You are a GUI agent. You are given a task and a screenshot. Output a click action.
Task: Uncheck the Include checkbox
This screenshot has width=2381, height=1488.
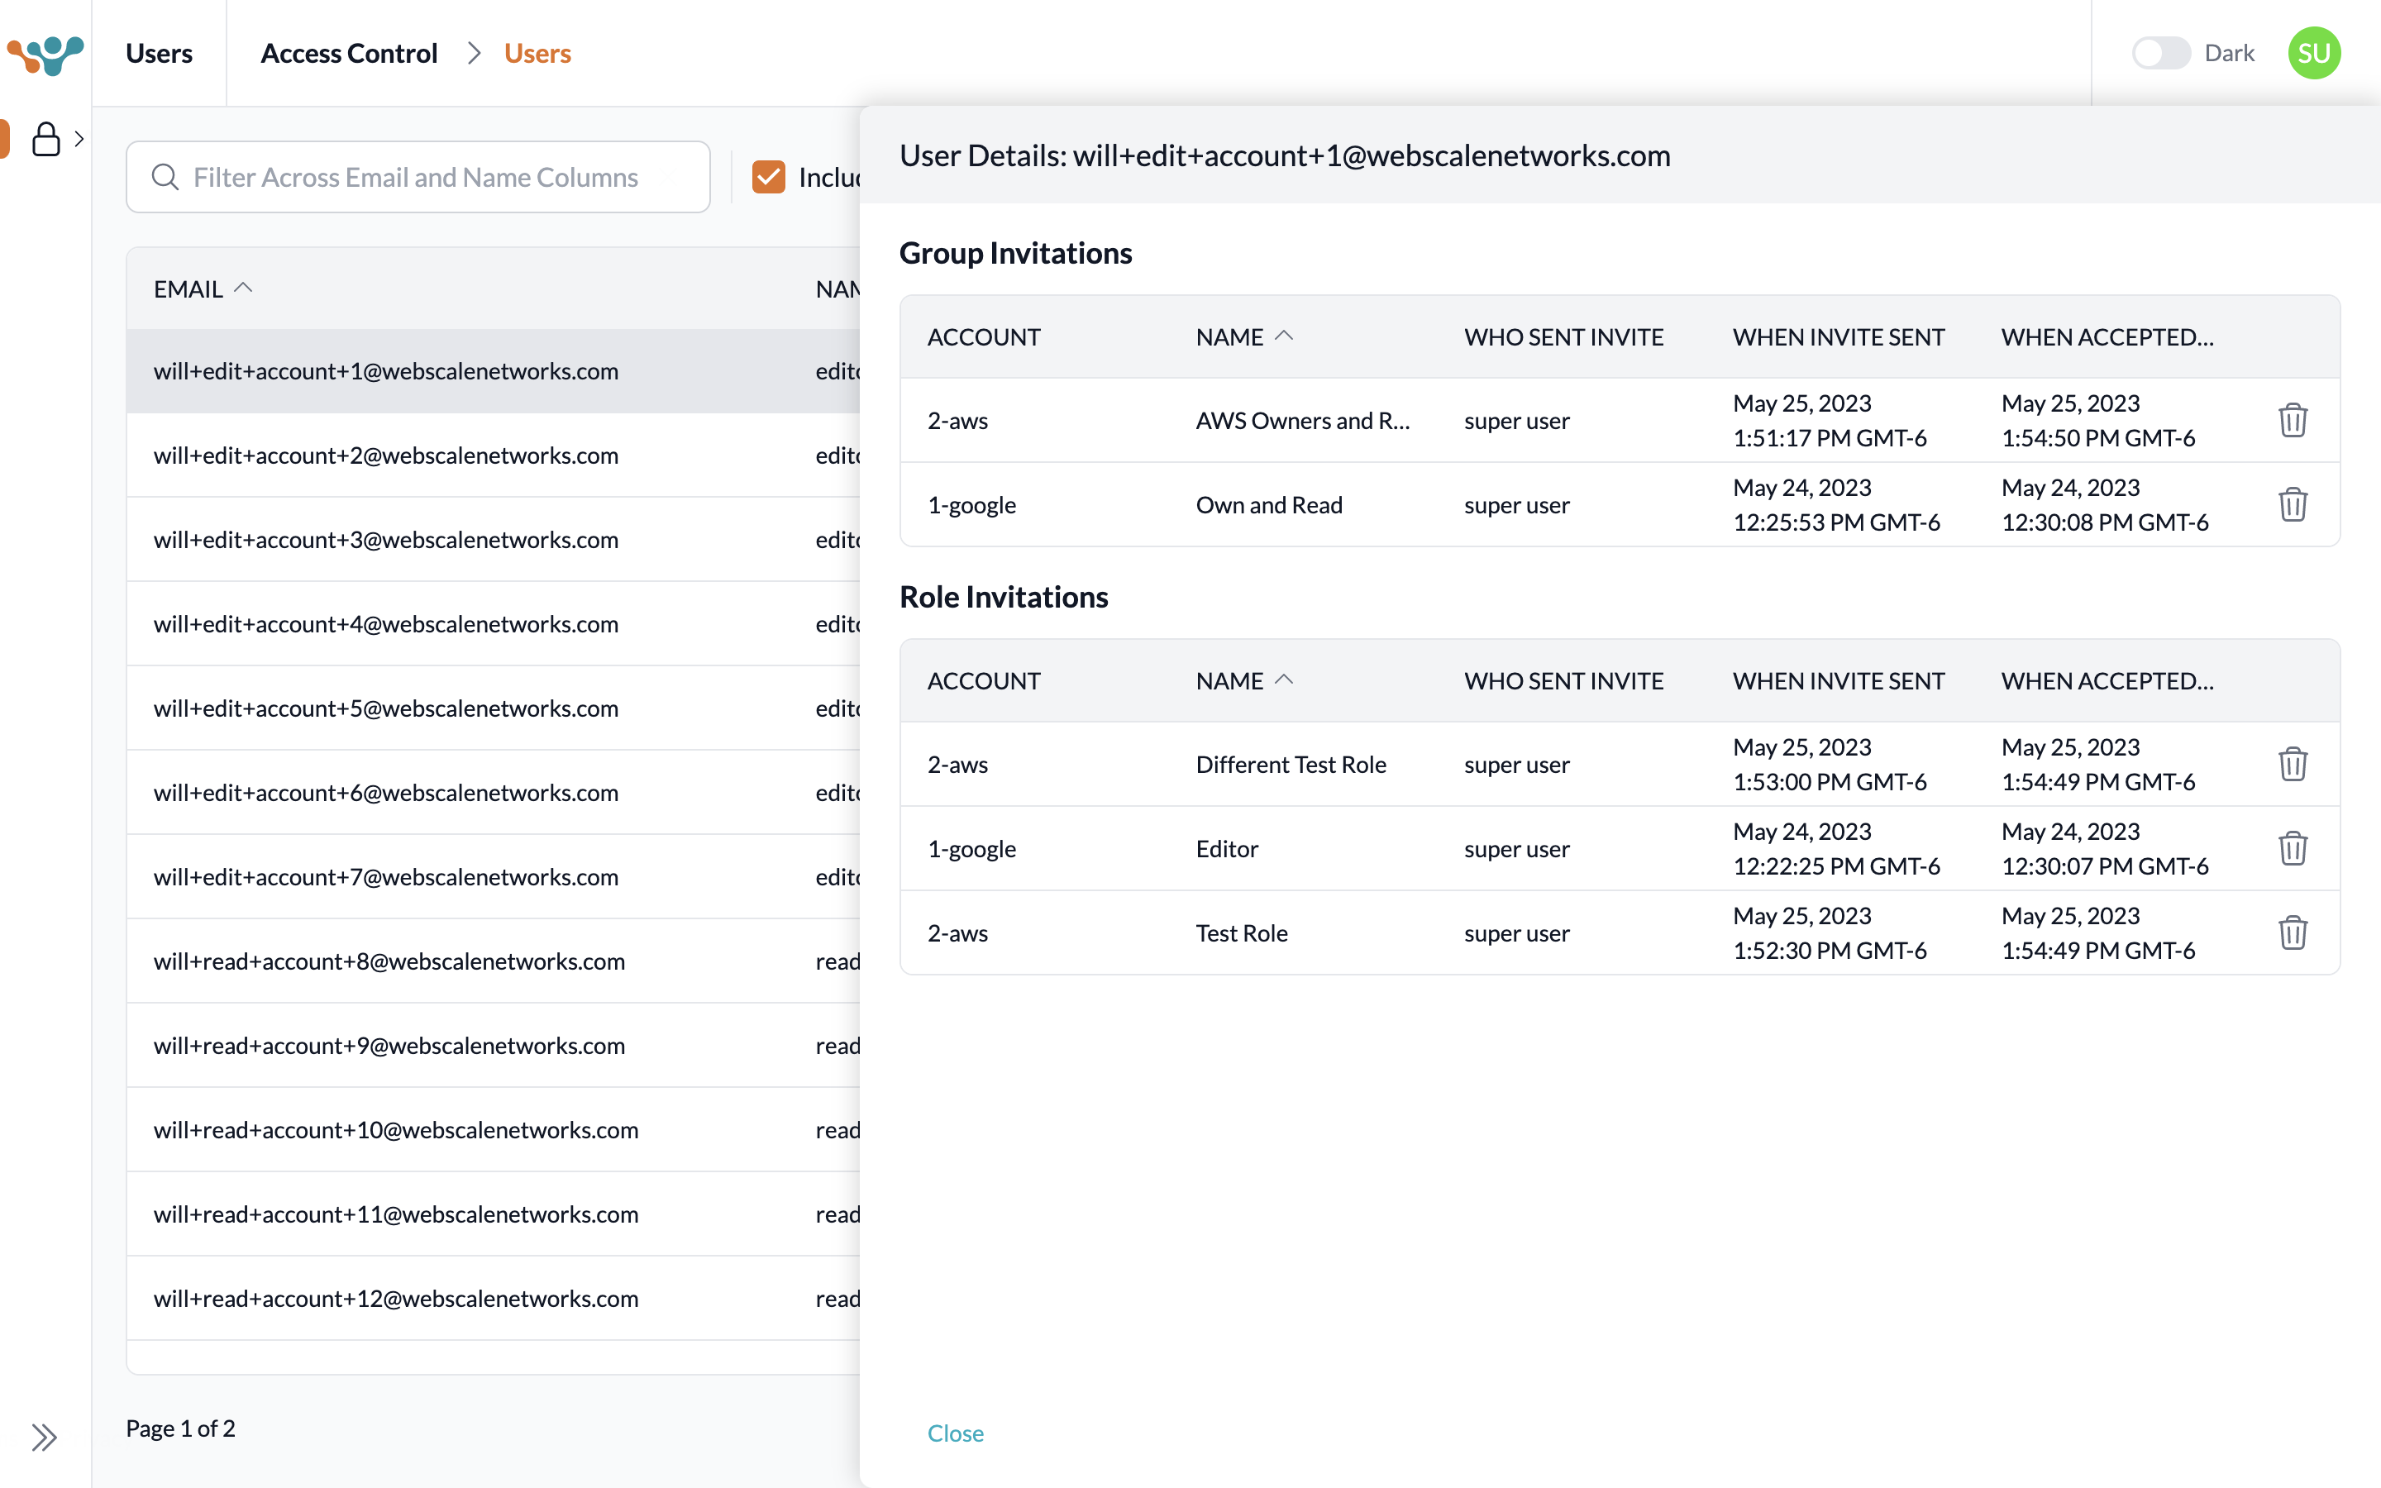768,177
